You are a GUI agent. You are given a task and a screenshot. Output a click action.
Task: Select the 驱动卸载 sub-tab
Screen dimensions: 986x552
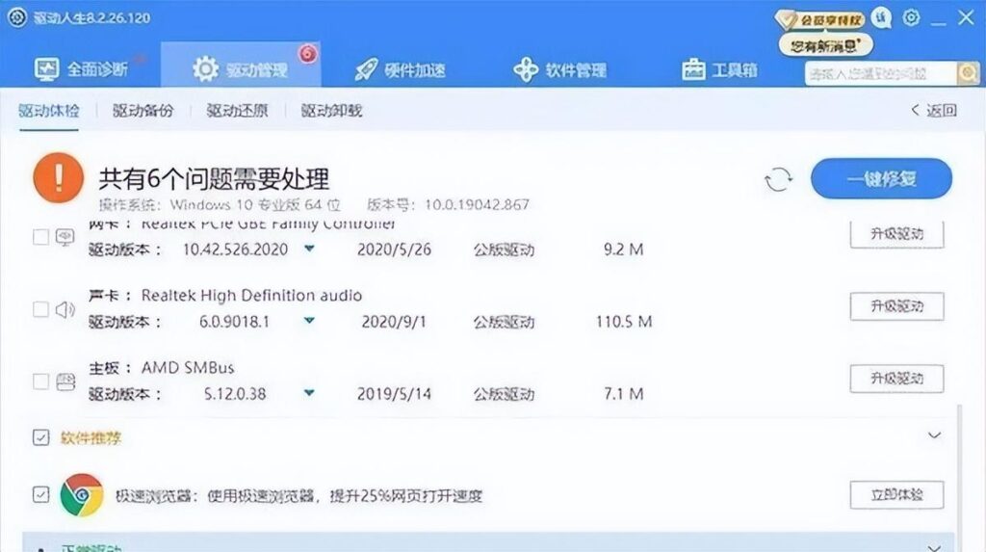click(331, 111)
